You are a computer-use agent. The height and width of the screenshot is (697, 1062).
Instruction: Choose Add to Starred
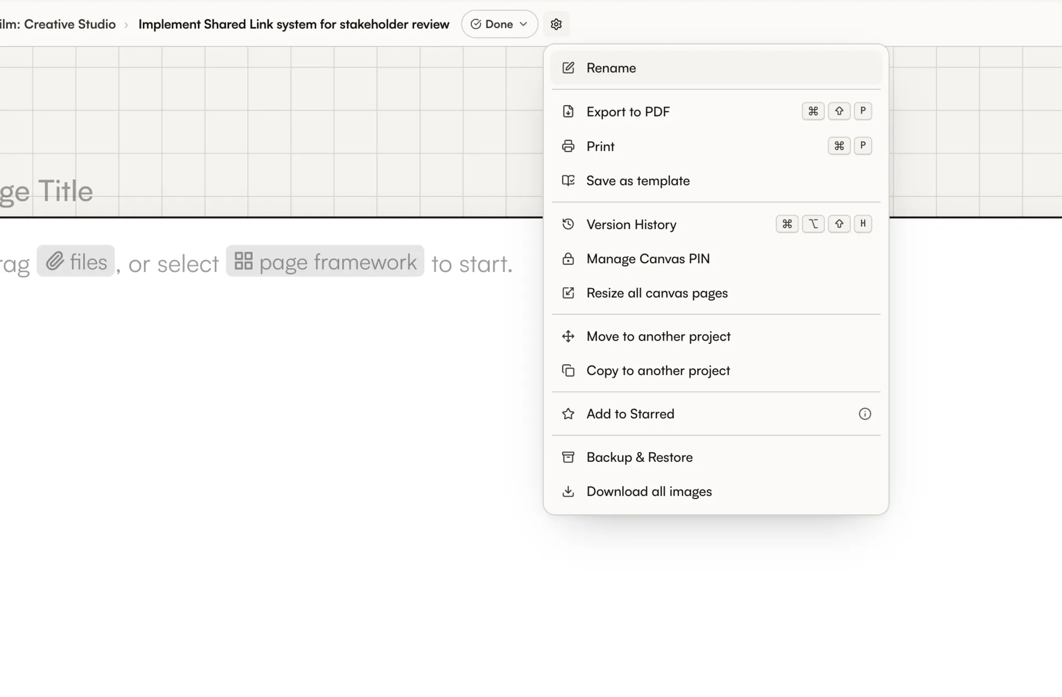pyautogui.click(x=716, y=414)
